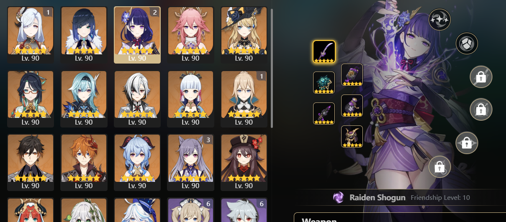Screen dimensions: 506x222
Task: Click the third constellation lock icon
Action: (481, 77)
